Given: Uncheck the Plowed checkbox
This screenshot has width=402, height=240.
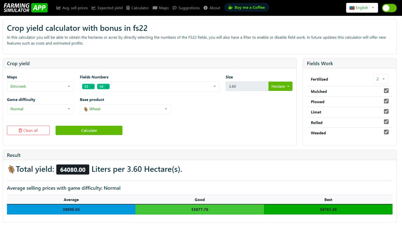Looking at the screenshot, I should 386,101.
